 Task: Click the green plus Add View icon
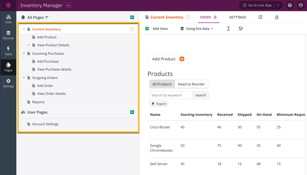tap(147, 29)
